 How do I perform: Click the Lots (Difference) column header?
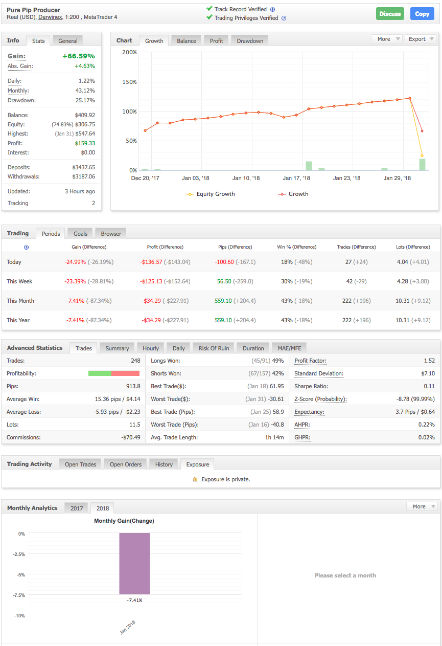click(x=413, y=247)
